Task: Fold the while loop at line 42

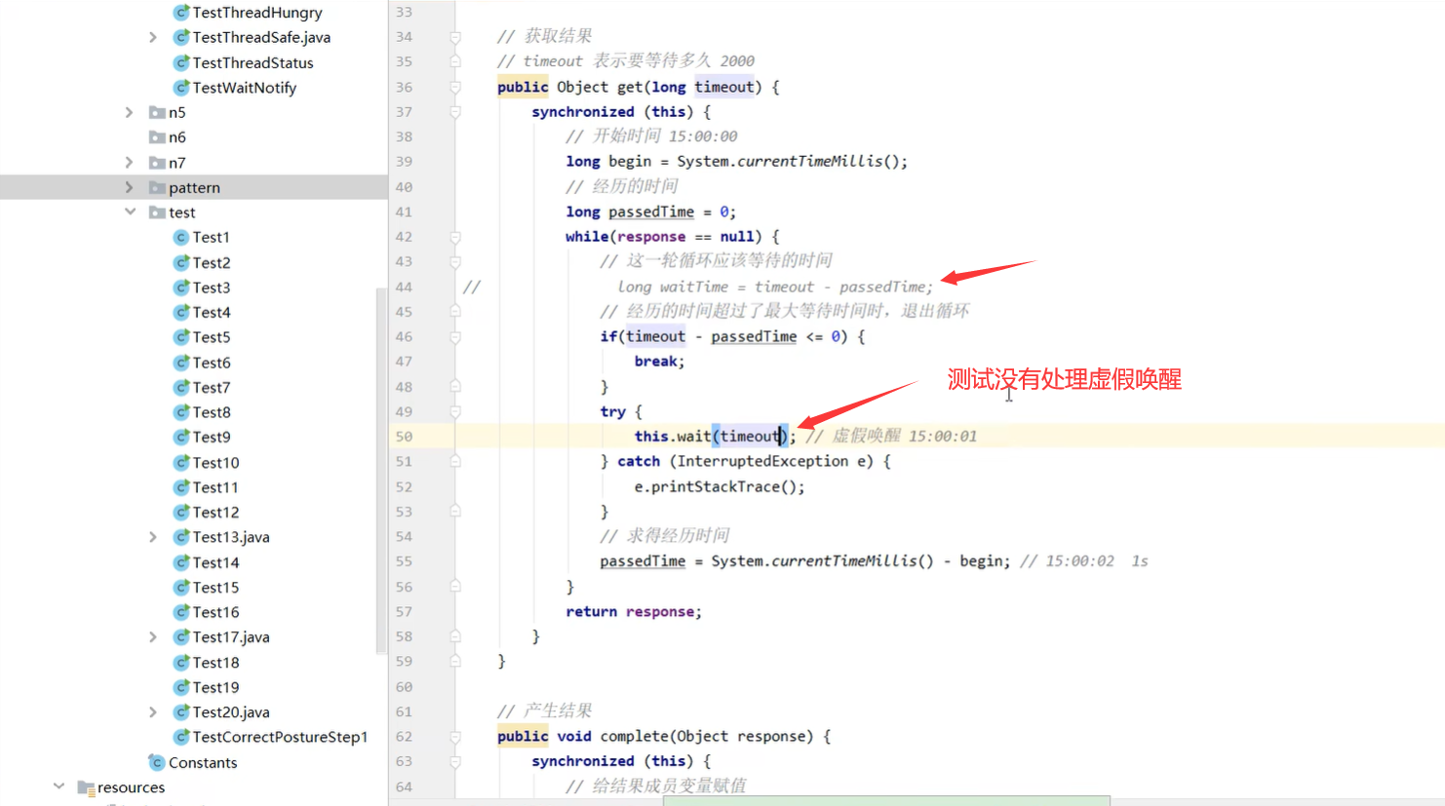Action: click(x=455, y=237)
